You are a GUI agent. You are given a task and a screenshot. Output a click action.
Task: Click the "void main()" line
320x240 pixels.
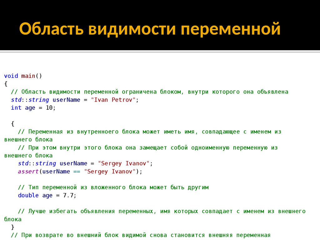coord(23,76)
